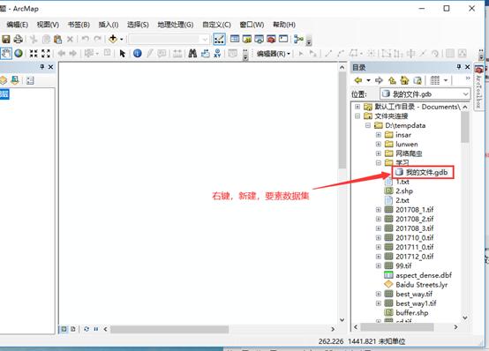Toggle auto-hide pin on table of contents
This screenshot has width=489, height=351.
[x=42, y=67]
